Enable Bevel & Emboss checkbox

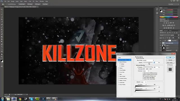pos(119,62)
